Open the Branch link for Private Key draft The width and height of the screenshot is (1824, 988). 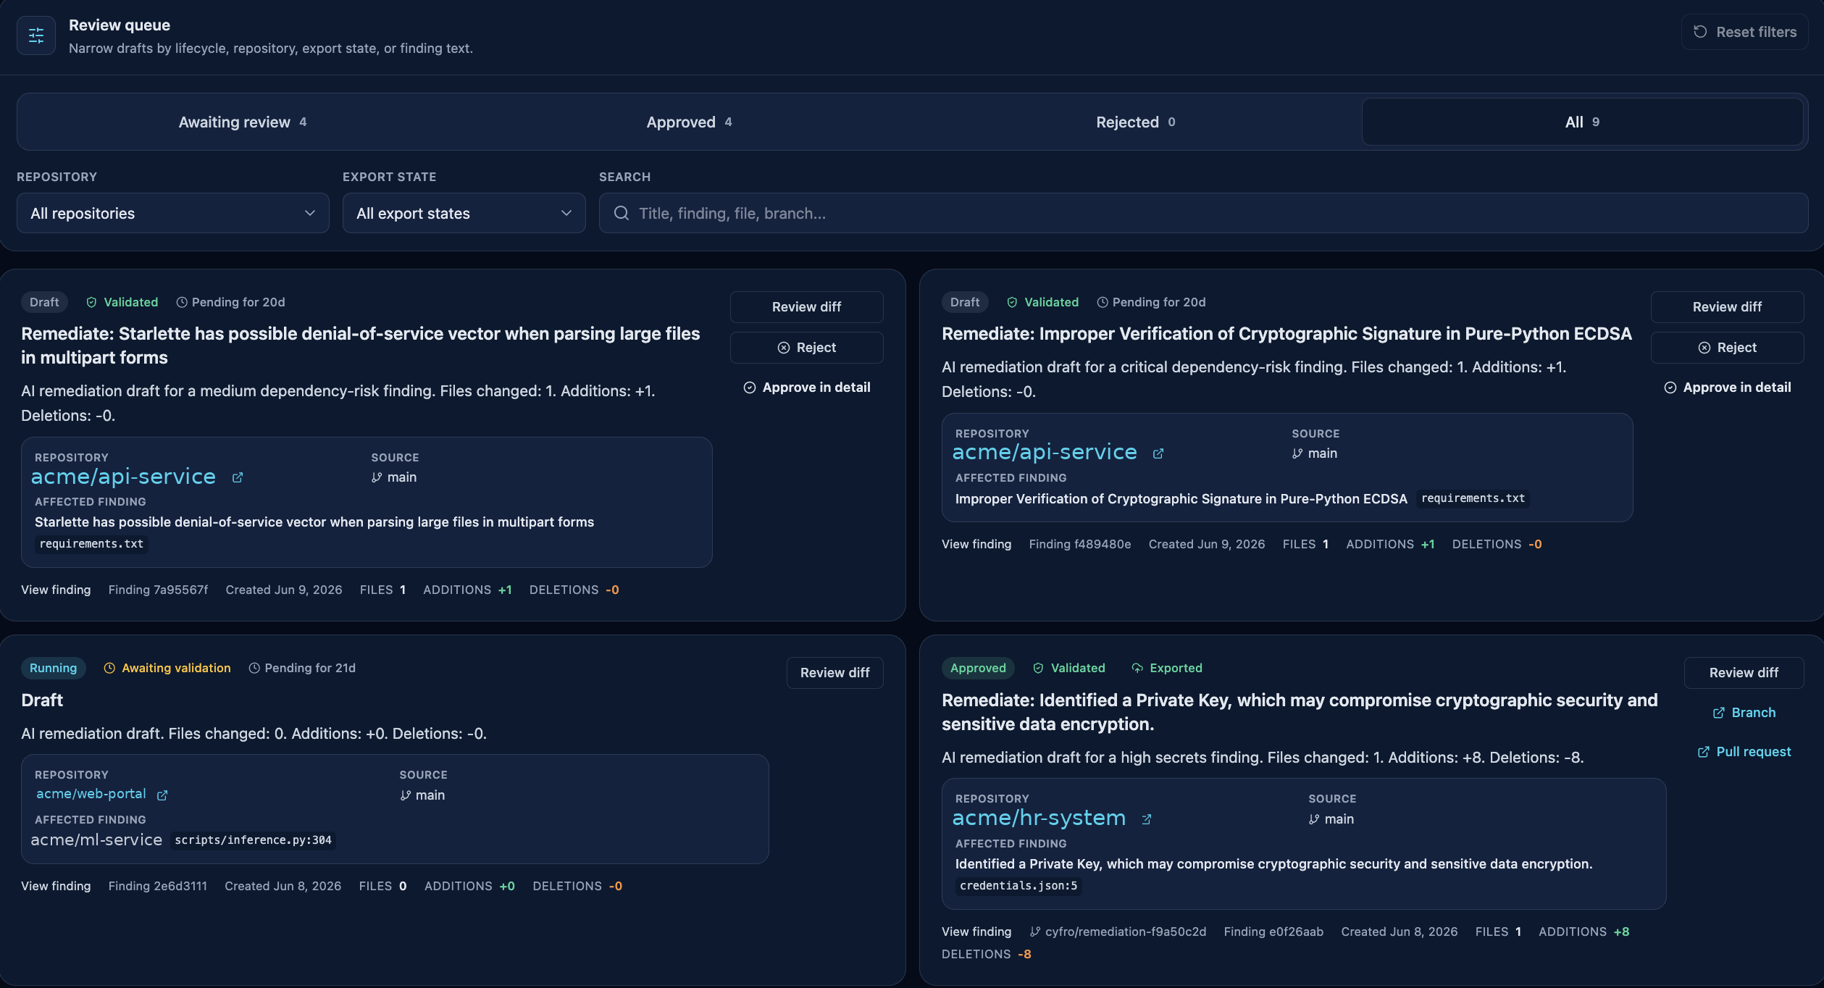pos(1744,713)
